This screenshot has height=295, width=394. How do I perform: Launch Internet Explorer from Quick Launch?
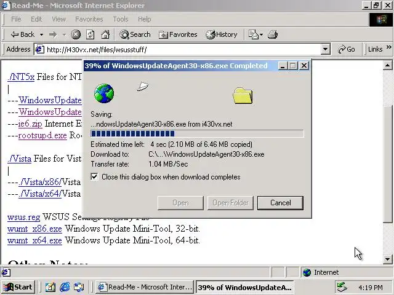click(x=65, y=287)
